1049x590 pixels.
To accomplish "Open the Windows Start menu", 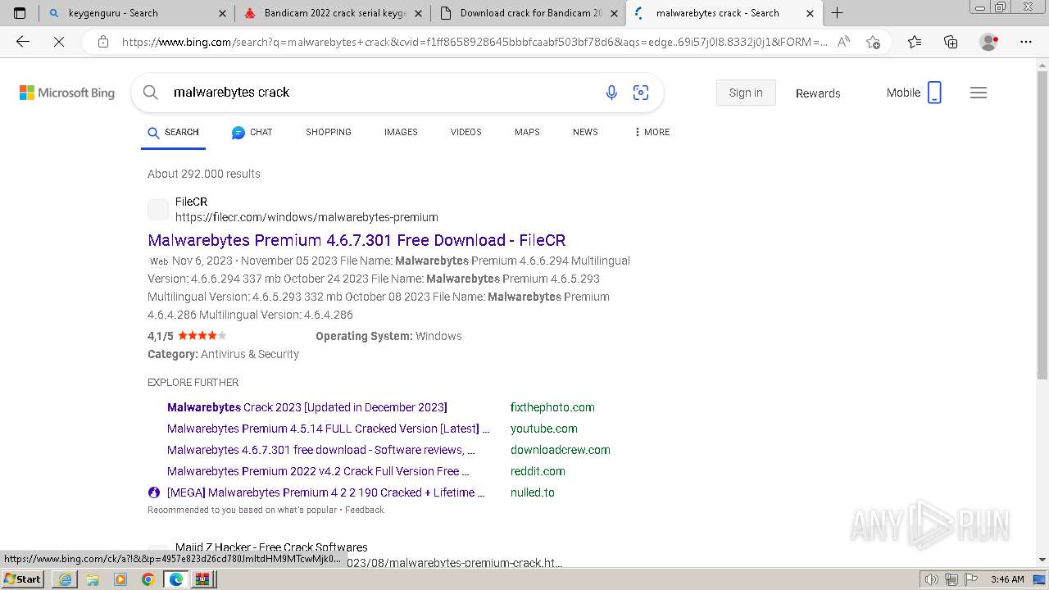I will pyautogui.click(x=22, y=579).
